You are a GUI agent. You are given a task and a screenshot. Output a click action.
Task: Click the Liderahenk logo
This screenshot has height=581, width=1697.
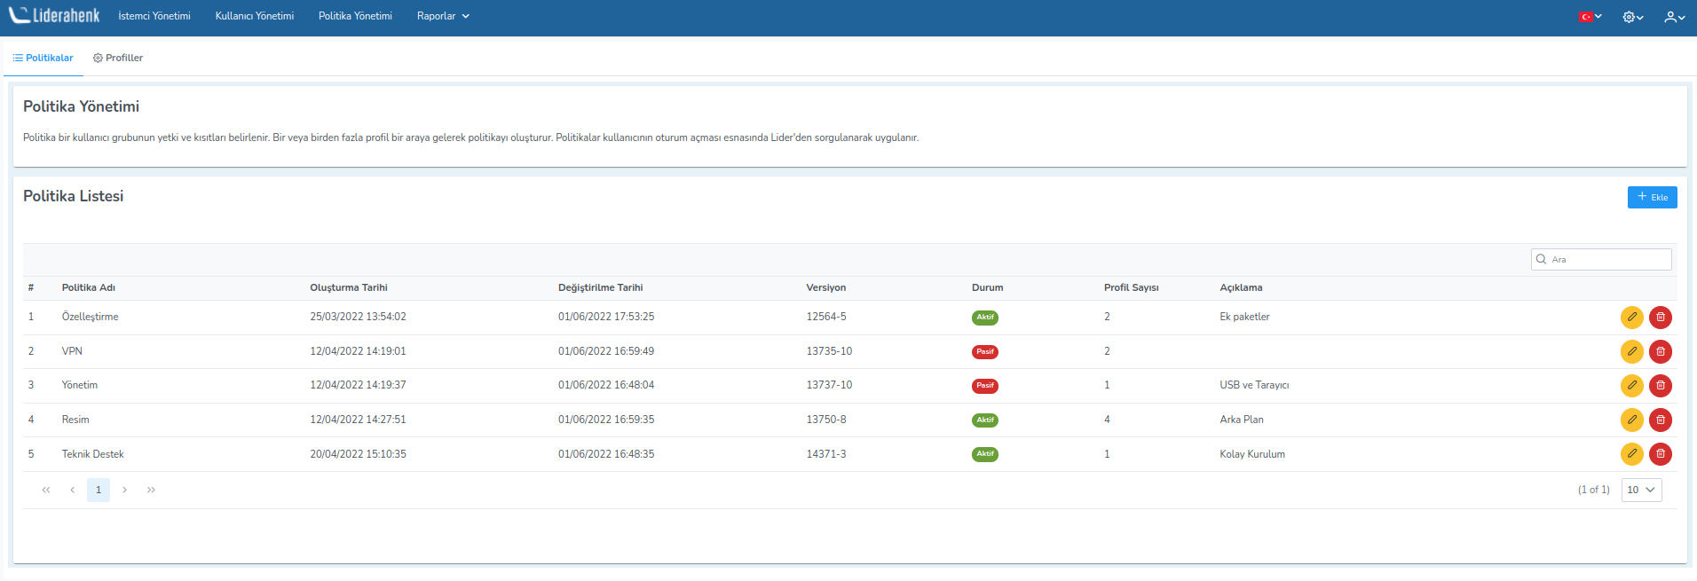pyautogui.click(x=55, y=16)
